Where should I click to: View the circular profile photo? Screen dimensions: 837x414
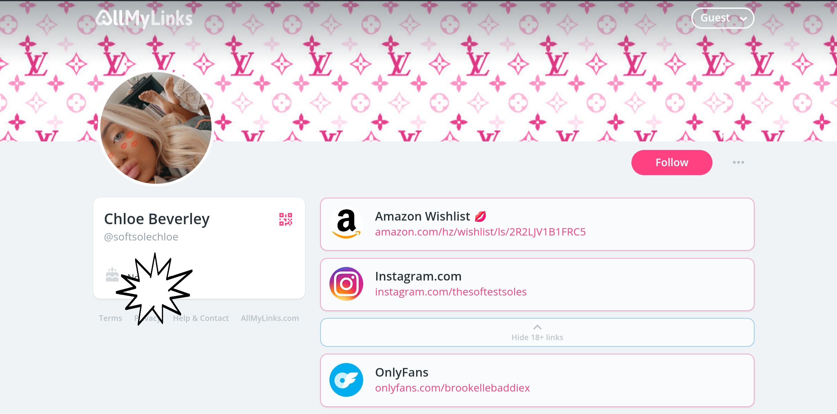[156, 128]
